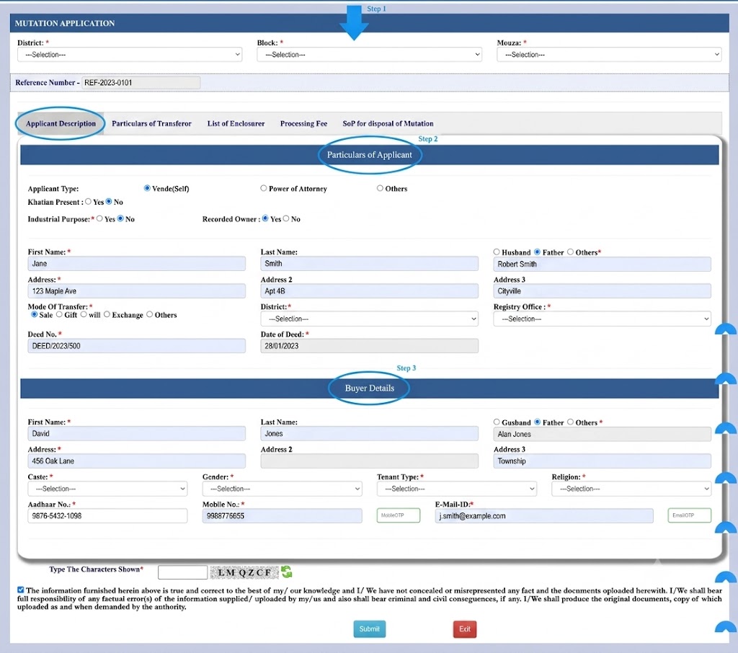Screen dimensions: 738x653
Task: Click the captcha characters input box
Action: [182, 572]
